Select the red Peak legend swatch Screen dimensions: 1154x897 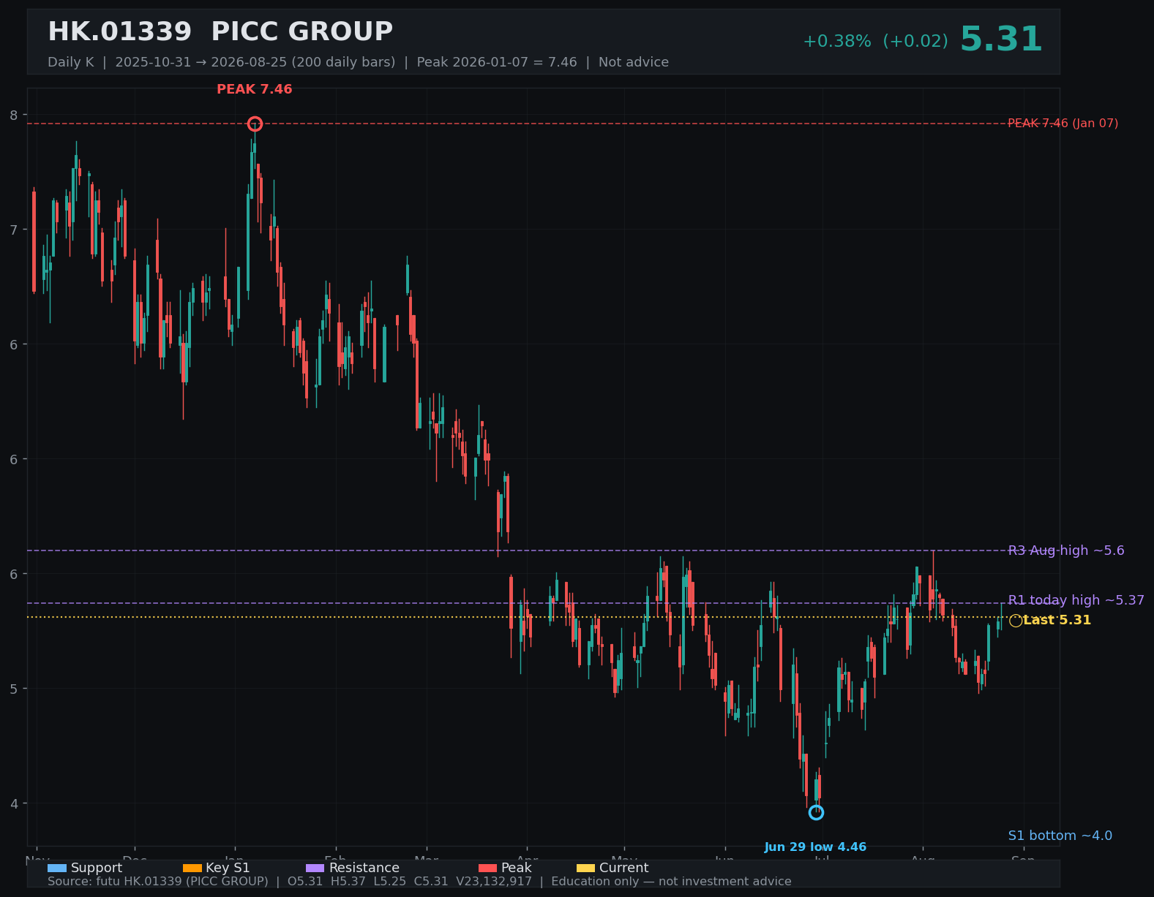coord(487,868)
